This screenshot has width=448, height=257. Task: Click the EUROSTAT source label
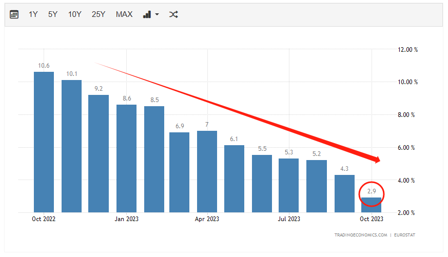pos(404,235)
